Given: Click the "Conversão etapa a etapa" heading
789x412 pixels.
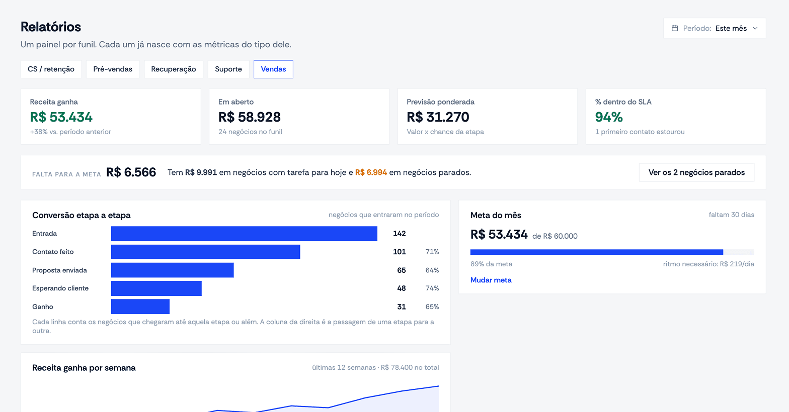Looking at the screenshot, I should 82,215.
